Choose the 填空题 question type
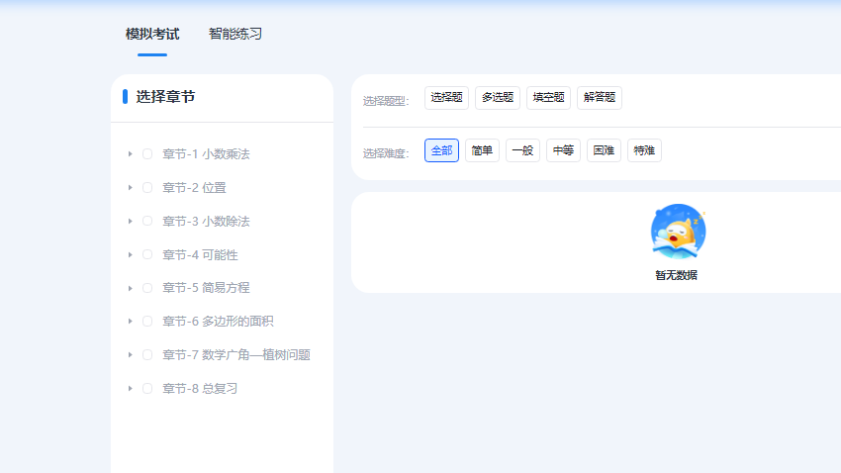Image resolution: width=841 pixels, height=473 pixels. pyautogui.click(x=548, y=98)
